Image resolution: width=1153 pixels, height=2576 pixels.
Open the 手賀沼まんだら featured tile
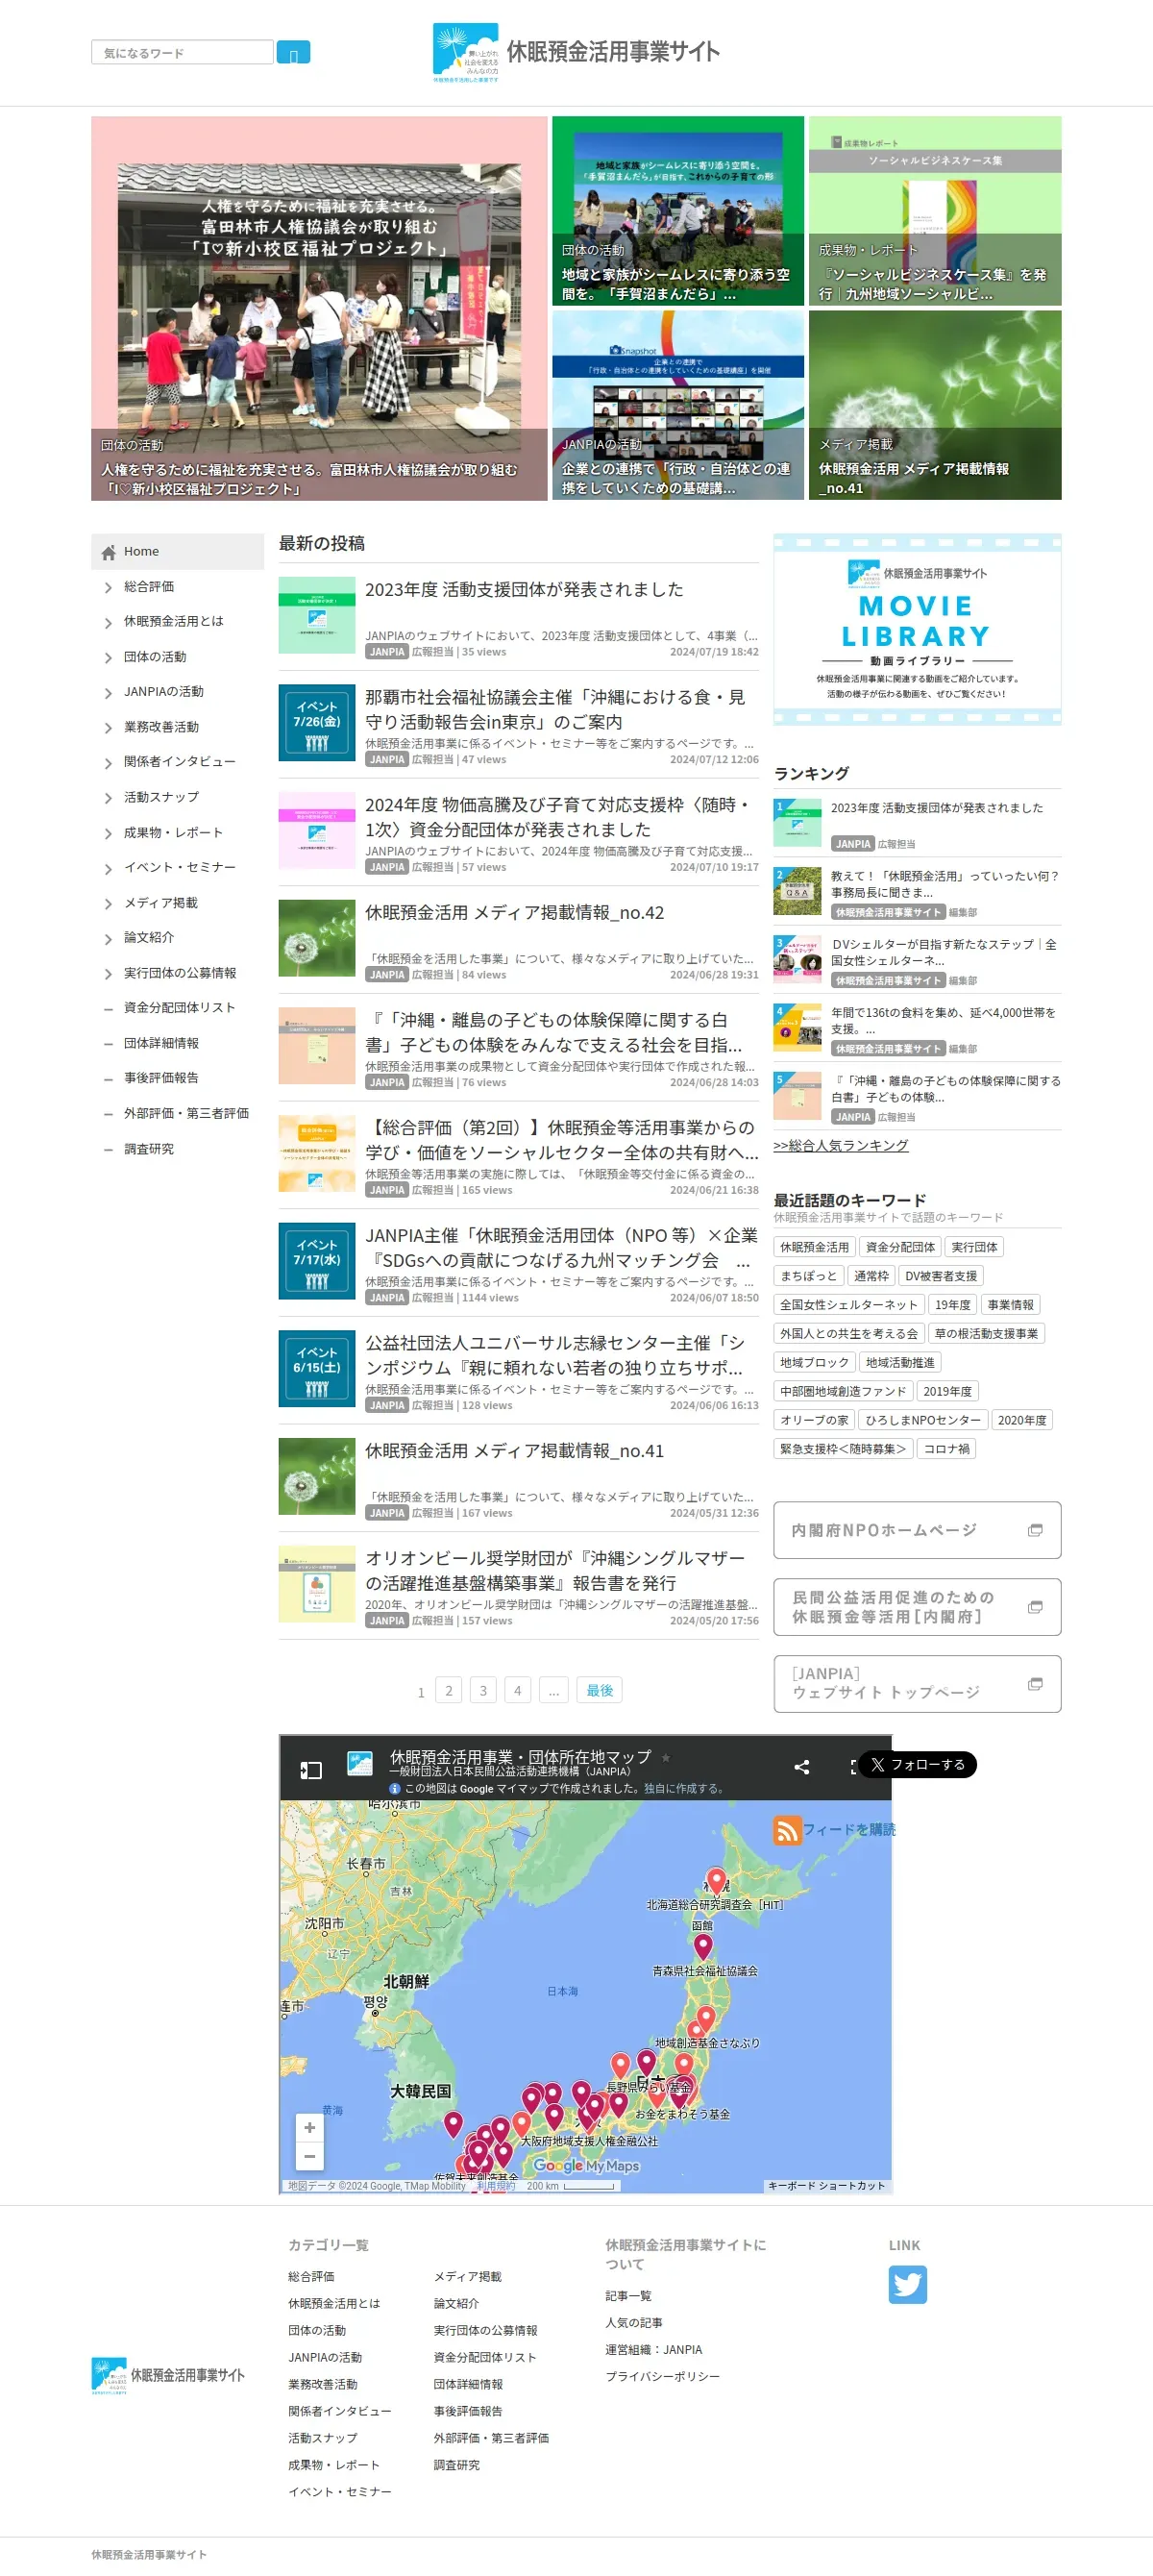tap(678, 211)
